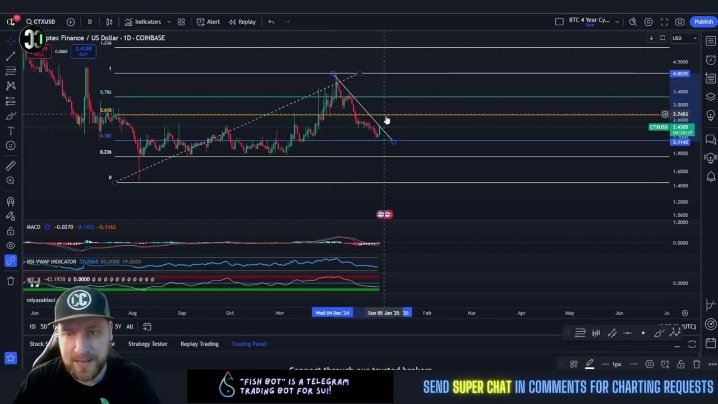Open favorites star toolbar
The image size is (718, 404).
(11, 357)
